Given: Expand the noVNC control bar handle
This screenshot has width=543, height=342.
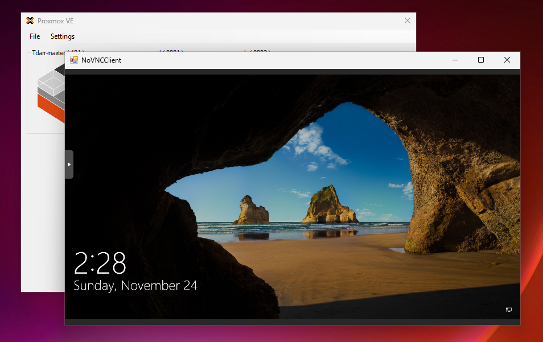Looking at the screenshot, I should pos(69,164).
